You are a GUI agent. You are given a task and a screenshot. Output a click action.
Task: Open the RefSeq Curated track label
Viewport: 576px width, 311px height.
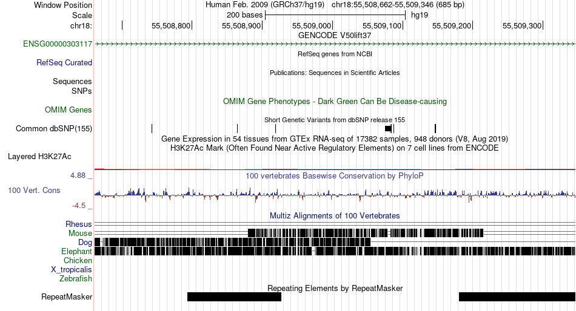64,63
